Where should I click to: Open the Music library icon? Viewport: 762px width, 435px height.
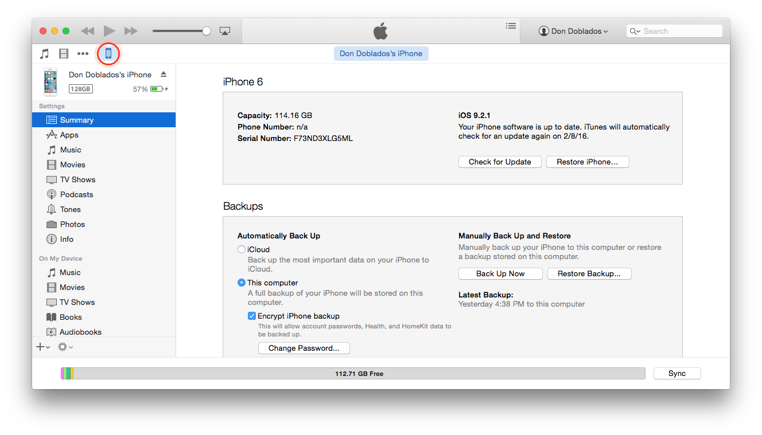click(x=44, y=54)
